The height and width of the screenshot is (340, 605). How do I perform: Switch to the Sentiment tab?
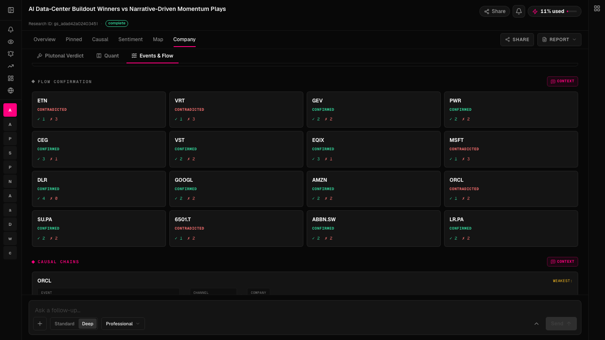point(131,39)
